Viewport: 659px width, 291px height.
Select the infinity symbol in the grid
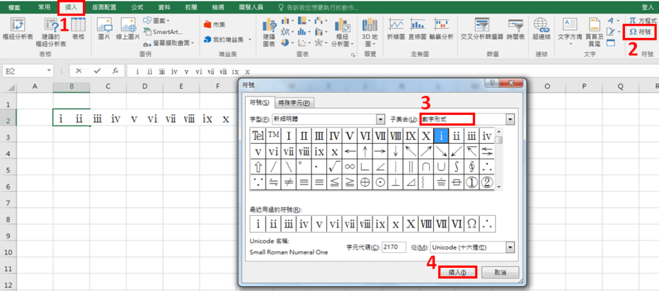tap(349, 168)
